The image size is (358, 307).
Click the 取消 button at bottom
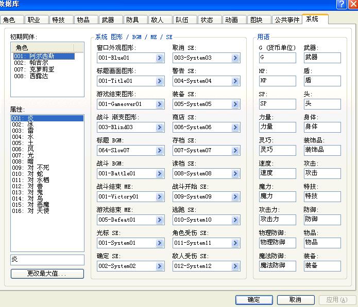pos(296,300)
